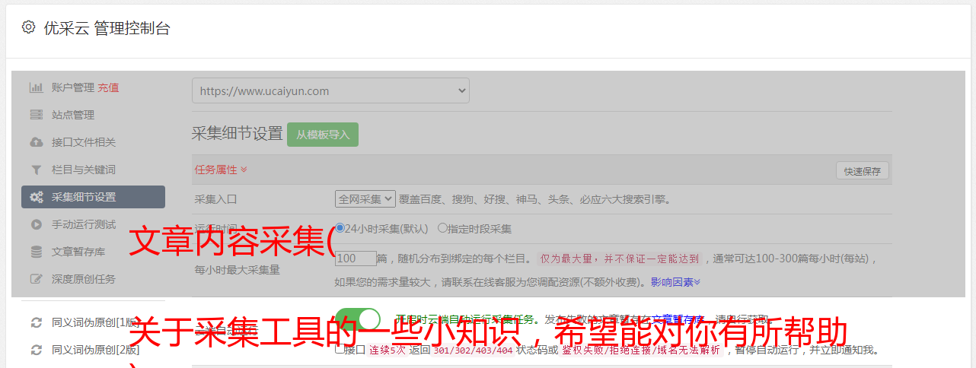Click the 优采云 管理控制台 title
The height and width of the screenshot is (368, 976).
click(107, 28)
